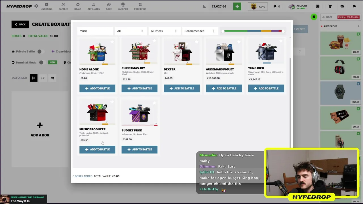Image resolution: width=363 pixels, height=204 pixels.
Task: Add Music Producer box to battle
Action: click(x=97, y=149)
